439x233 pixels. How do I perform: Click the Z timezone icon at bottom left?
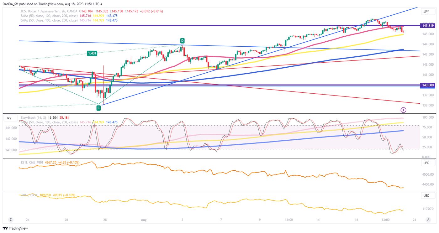pos(10,220)
